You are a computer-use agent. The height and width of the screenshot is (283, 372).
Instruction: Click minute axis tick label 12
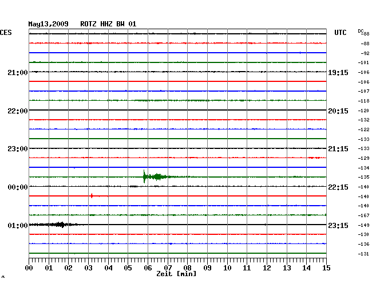coord(267,268)
